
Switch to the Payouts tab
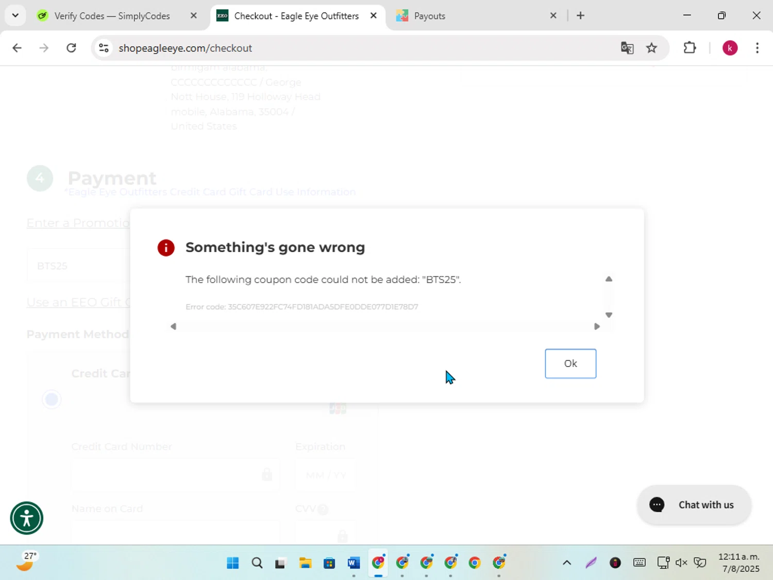(429, 16)
